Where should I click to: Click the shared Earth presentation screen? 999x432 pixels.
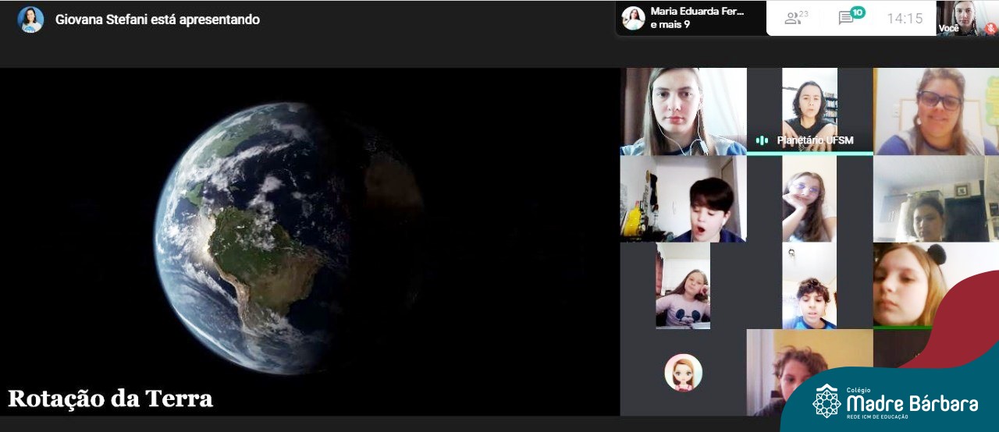coord(309,241)
